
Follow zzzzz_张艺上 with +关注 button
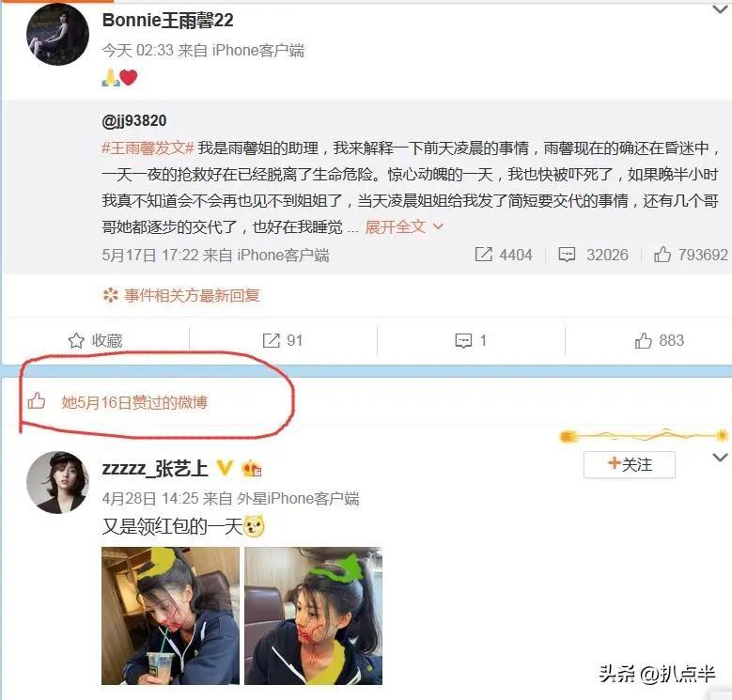tap(630, 464)
